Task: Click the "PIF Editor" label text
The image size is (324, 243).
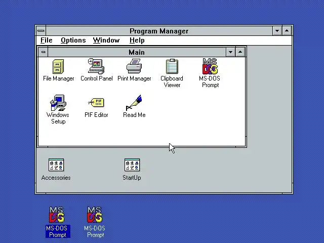Action: point(96,115)
